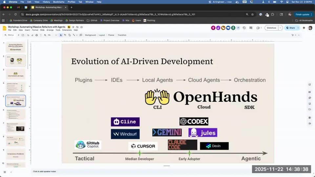Redo with the toolbar redo arrow
Image resolution: width=315 pixels, height=177 pixels.
coord(32,35)
